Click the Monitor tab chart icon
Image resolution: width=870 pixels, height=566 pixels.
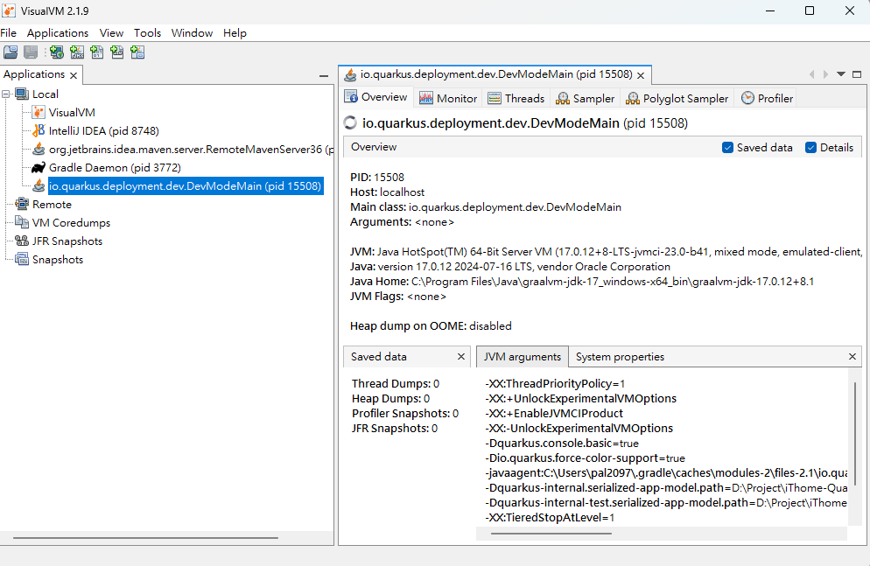pyautogui.click(x=426, y=98)
